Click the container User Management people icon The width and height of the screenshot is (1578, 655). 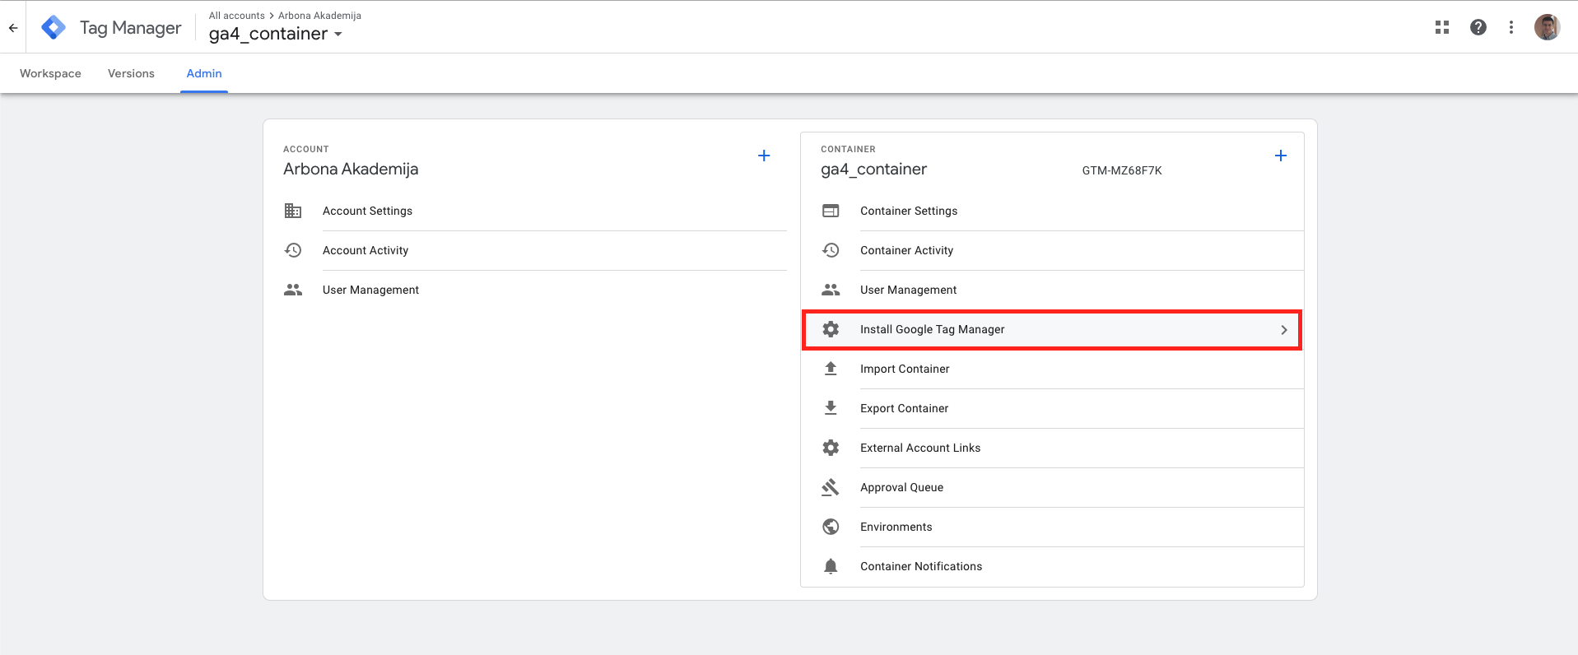point(831,290)
